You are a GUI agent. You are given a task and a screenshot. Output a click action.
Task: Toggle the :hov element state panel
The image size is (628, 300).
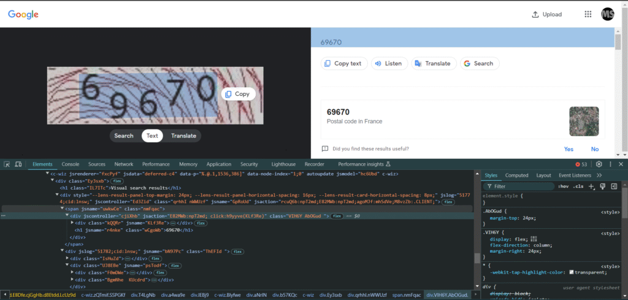coord(564,186)
